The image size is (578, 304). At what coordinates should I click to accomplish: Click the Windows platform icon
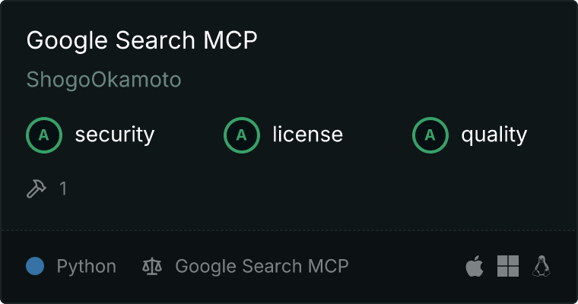click(508, 266)
